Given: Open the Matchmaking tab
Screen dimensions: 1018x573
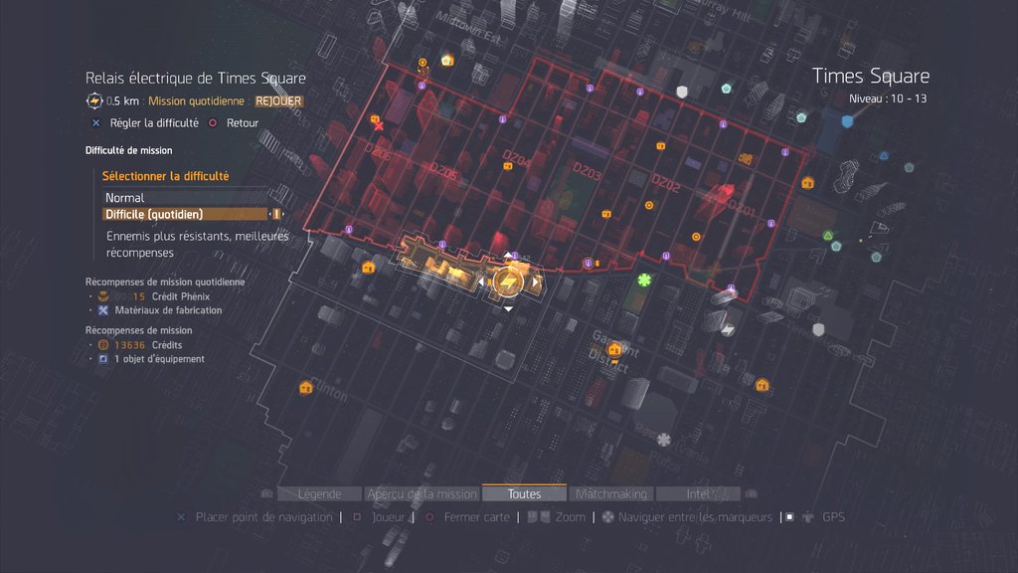Looking at the screenshot, I should point(611,493).
